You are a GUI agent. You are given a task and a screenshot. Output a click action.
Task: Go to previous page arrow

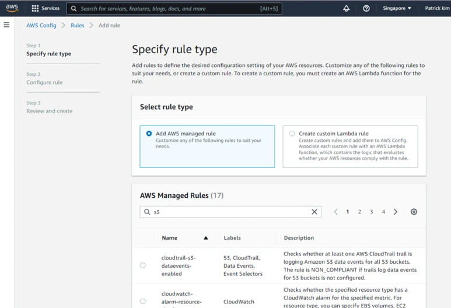point(335,212)
